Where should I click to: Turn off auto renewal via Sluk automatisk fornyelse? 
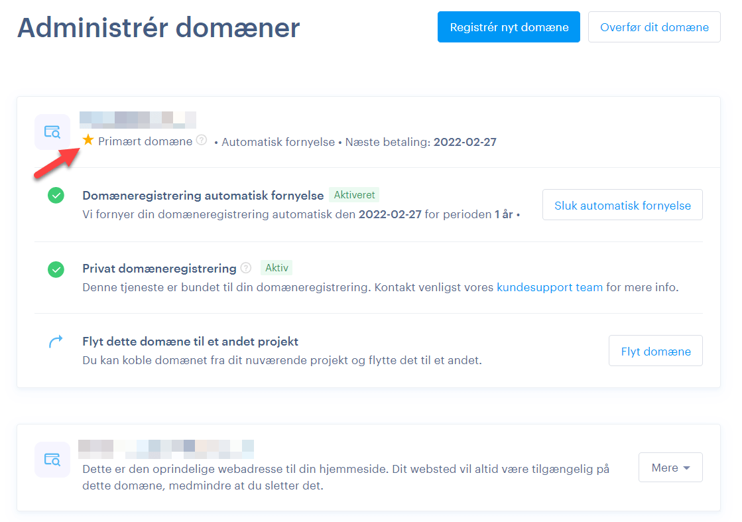622,205
